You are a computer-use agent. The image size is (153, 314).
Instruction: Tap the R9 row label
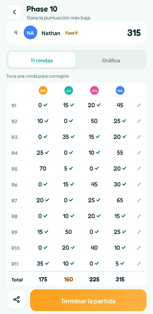(x=15, y=232)
